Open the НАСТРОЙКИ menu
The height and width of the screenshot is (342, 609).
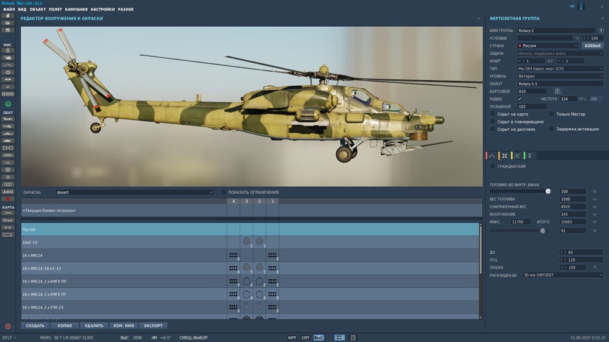coord(103,10)
